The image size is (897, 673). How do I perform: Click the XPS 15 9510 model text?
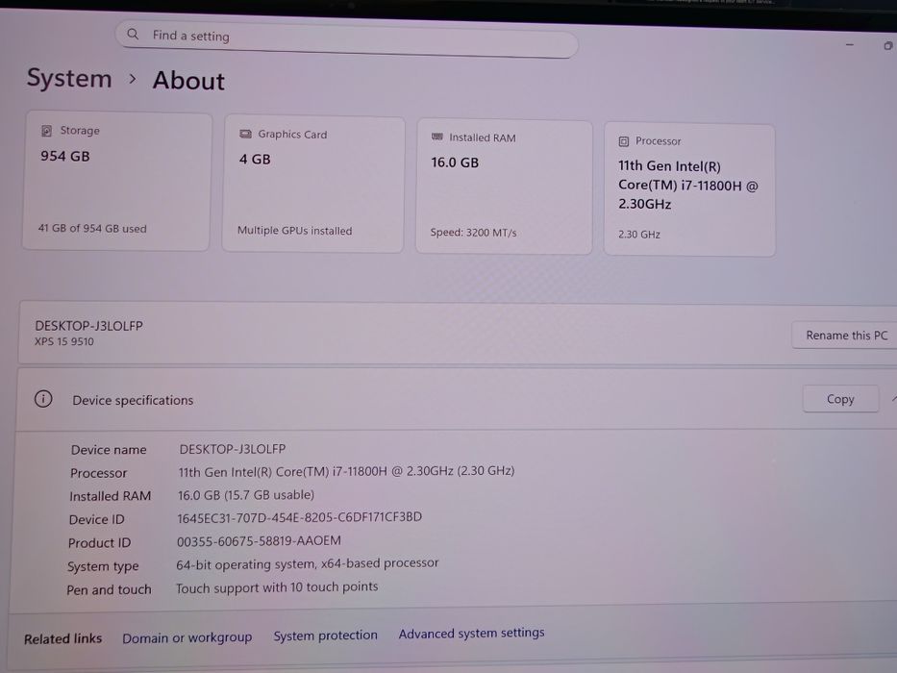point(64,341)
